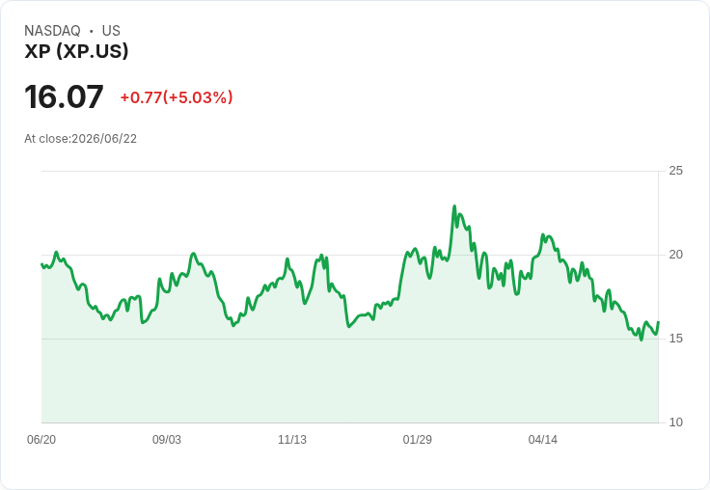Click the 06/20 x-axis date label
The height and width of the screenshot is (490, 710).
41,439
